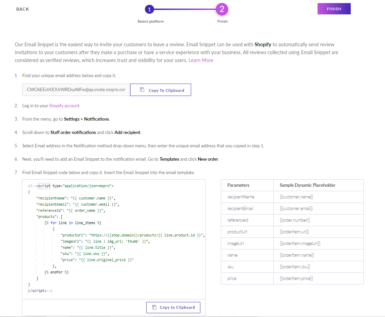Image resolution: width=385 pixels, height=317 pixels.
Task: Click inside the email snippet code editor
Action: [x=114, y=239]
